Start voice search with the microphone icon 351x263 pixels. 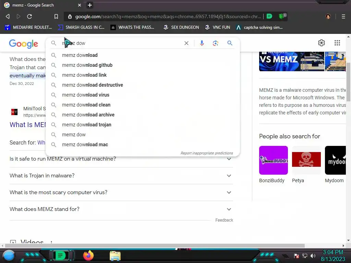pyautogui.click(x=202, y=43)
